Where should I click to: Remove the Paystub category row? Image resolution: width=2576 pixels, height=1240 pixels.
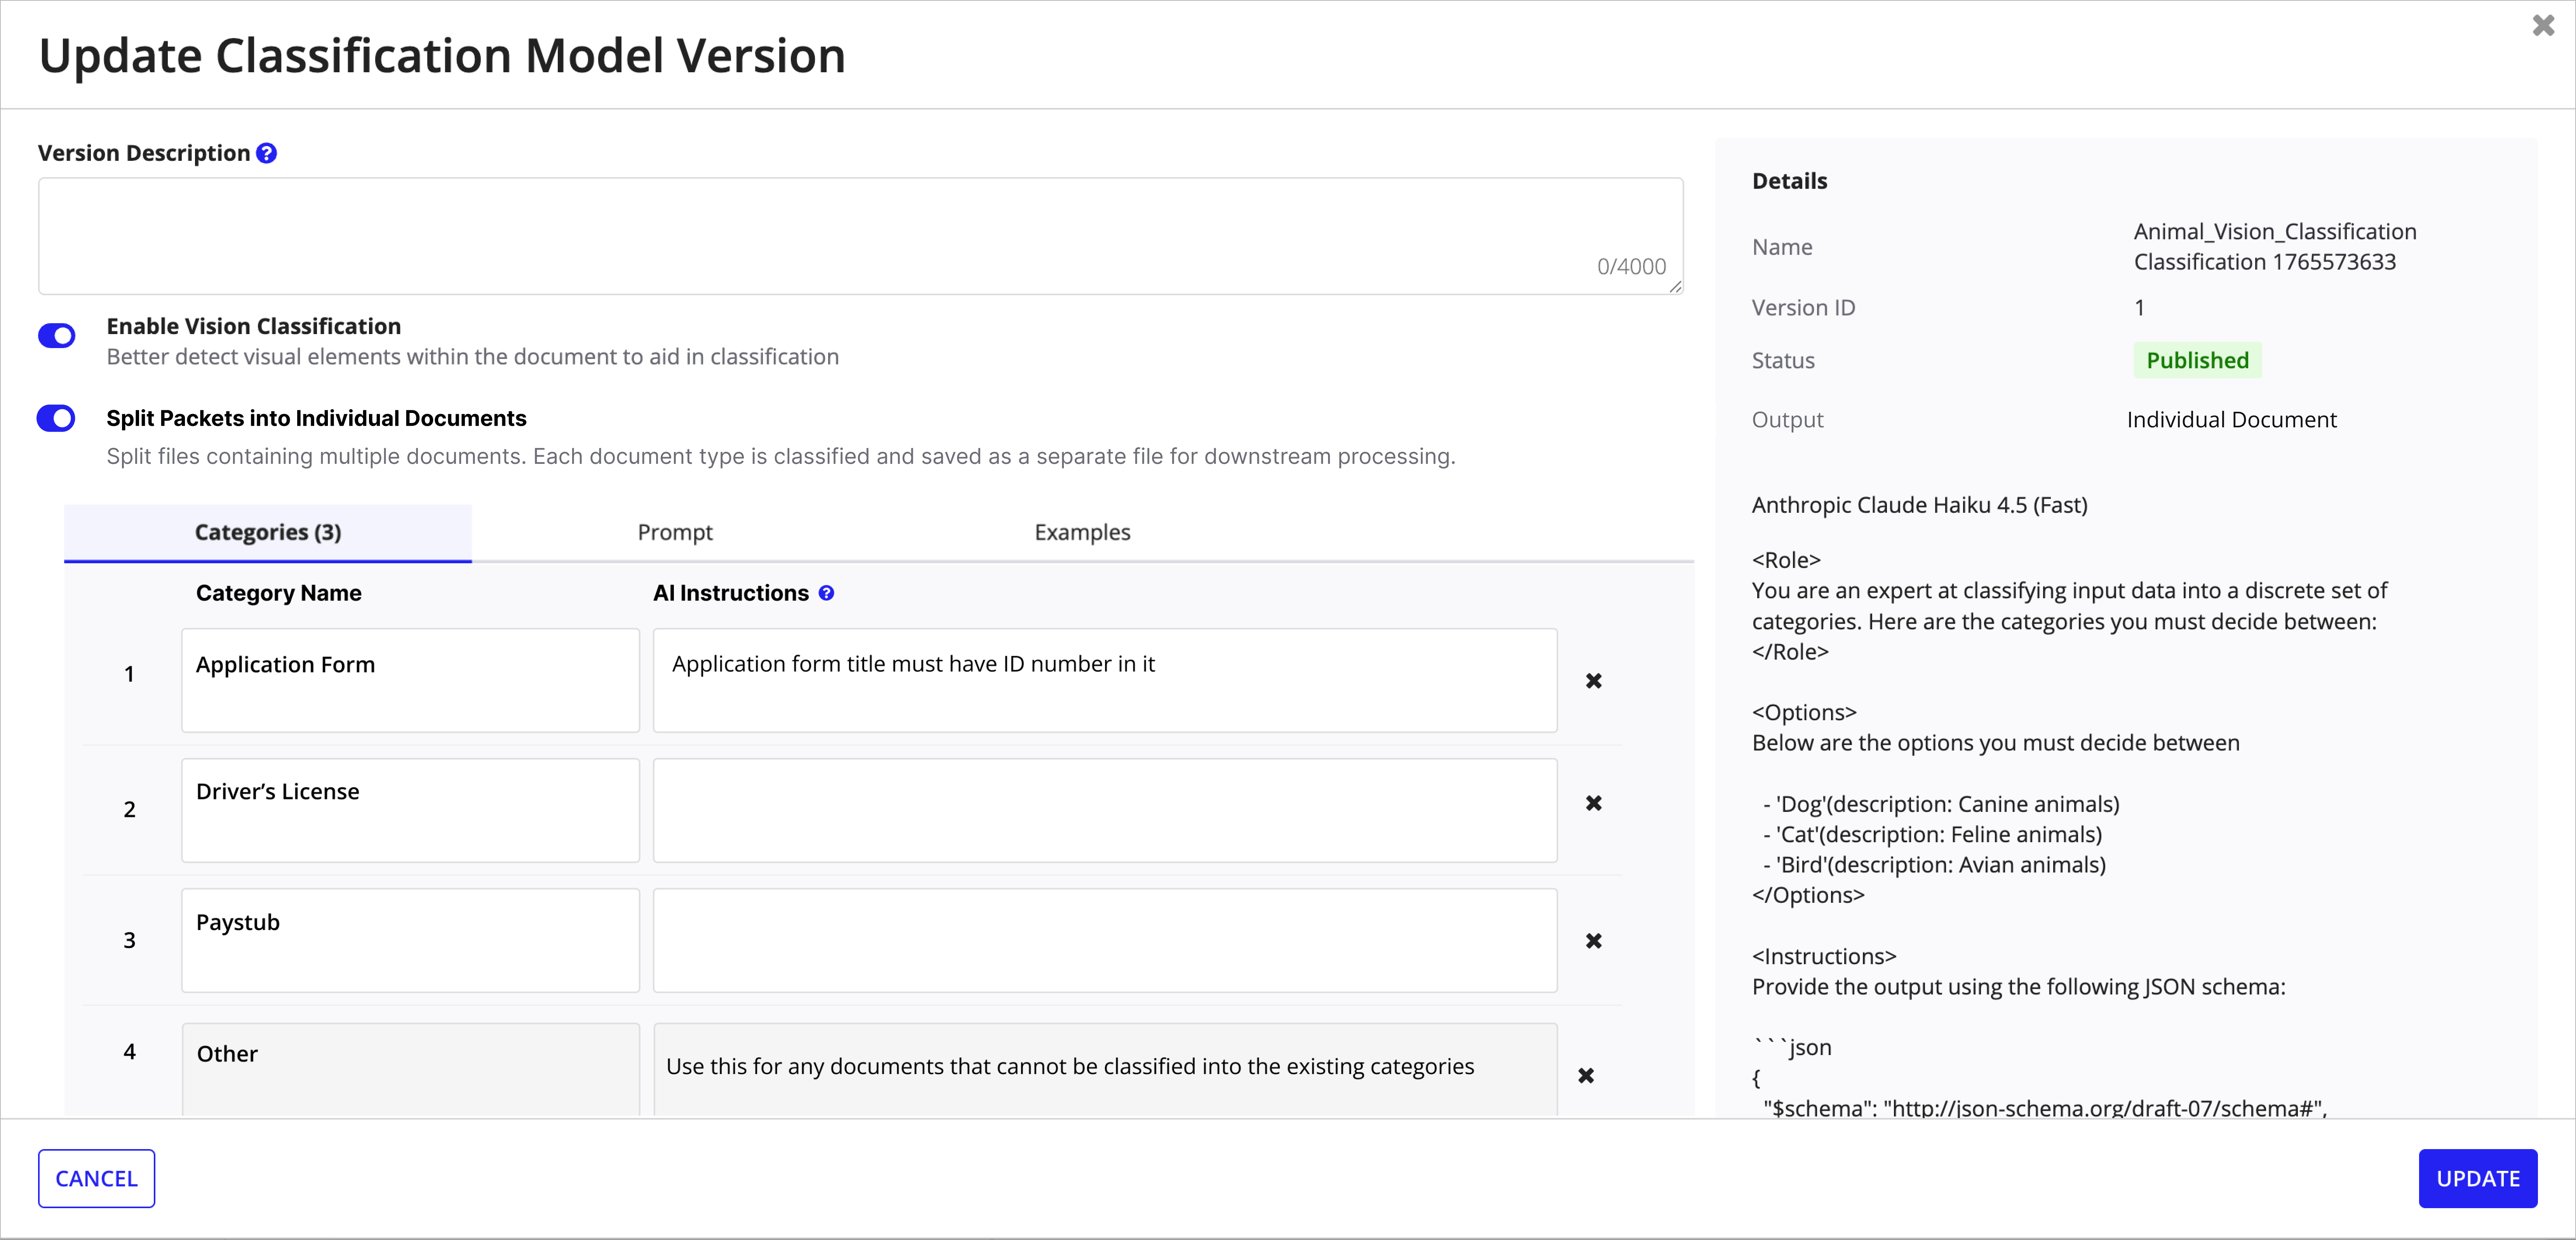(1594, 940)
